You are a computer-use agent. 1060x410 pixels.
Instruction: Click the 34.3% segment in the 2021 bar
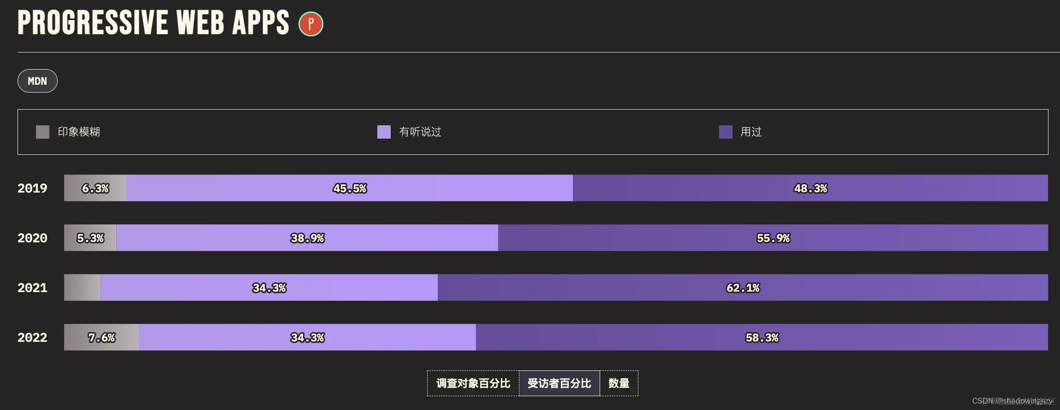[269, 287]
